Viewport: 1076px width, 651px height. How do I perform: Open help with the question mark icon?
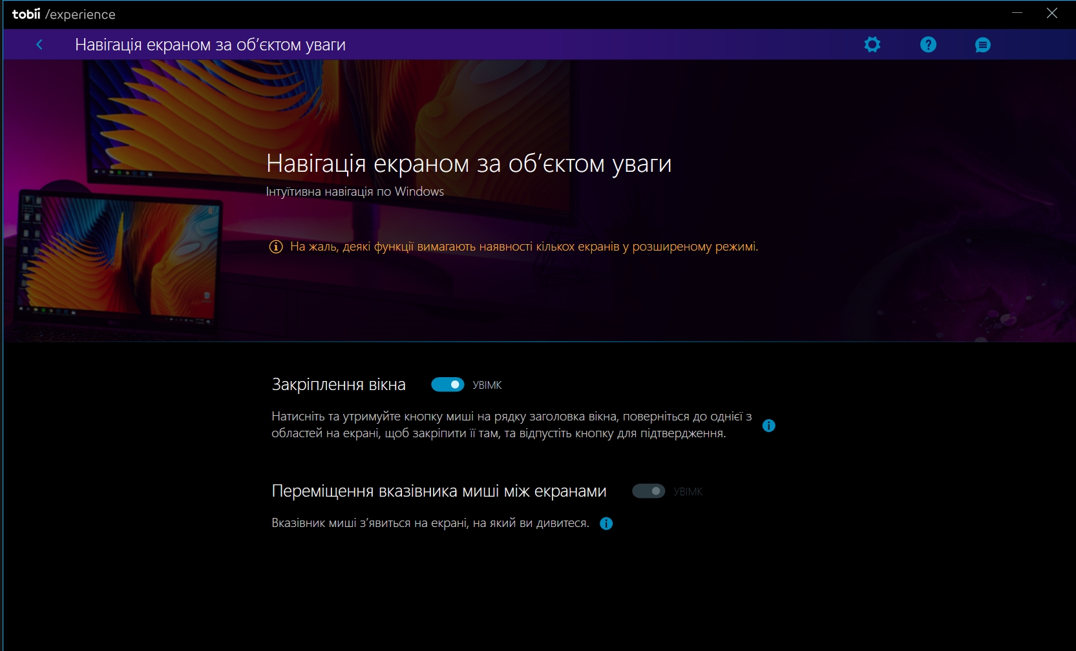pyautogui.click(x=928, y=45)
